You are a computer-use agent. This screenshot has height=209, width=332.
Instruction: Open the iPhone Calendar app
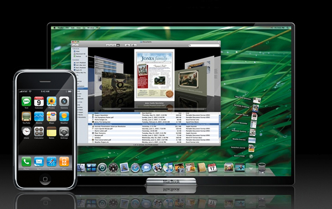[x=39, y=101]
